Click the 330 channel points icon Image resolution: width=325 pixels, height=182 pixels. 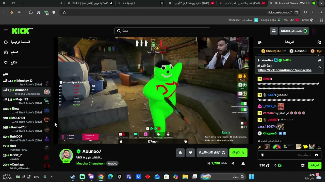point(268,165)
